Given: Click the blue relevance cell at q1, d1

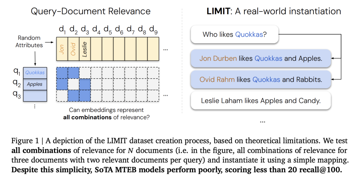Looking at the screenshot, I should [62, 73].
